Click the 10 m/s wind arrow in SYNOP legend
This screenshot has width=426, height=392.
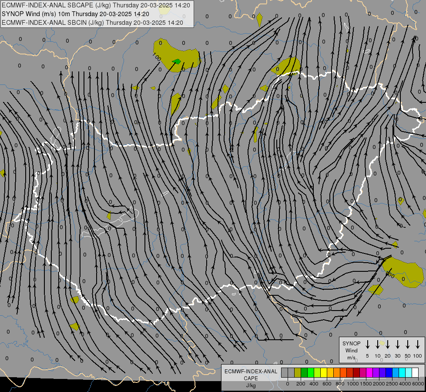(377, 344)
